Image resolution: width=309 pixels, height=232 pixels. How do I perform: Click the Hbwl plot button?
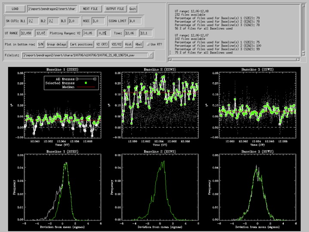tap(138, 44)
